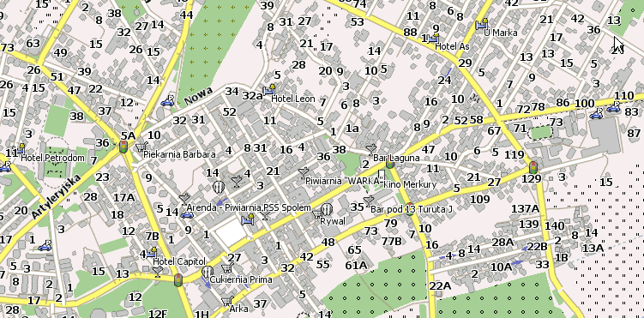Select the shopping cart icon beside Rywal
Image resolution: width=644 pixels, height=318 pixels.
pos(317,213)
